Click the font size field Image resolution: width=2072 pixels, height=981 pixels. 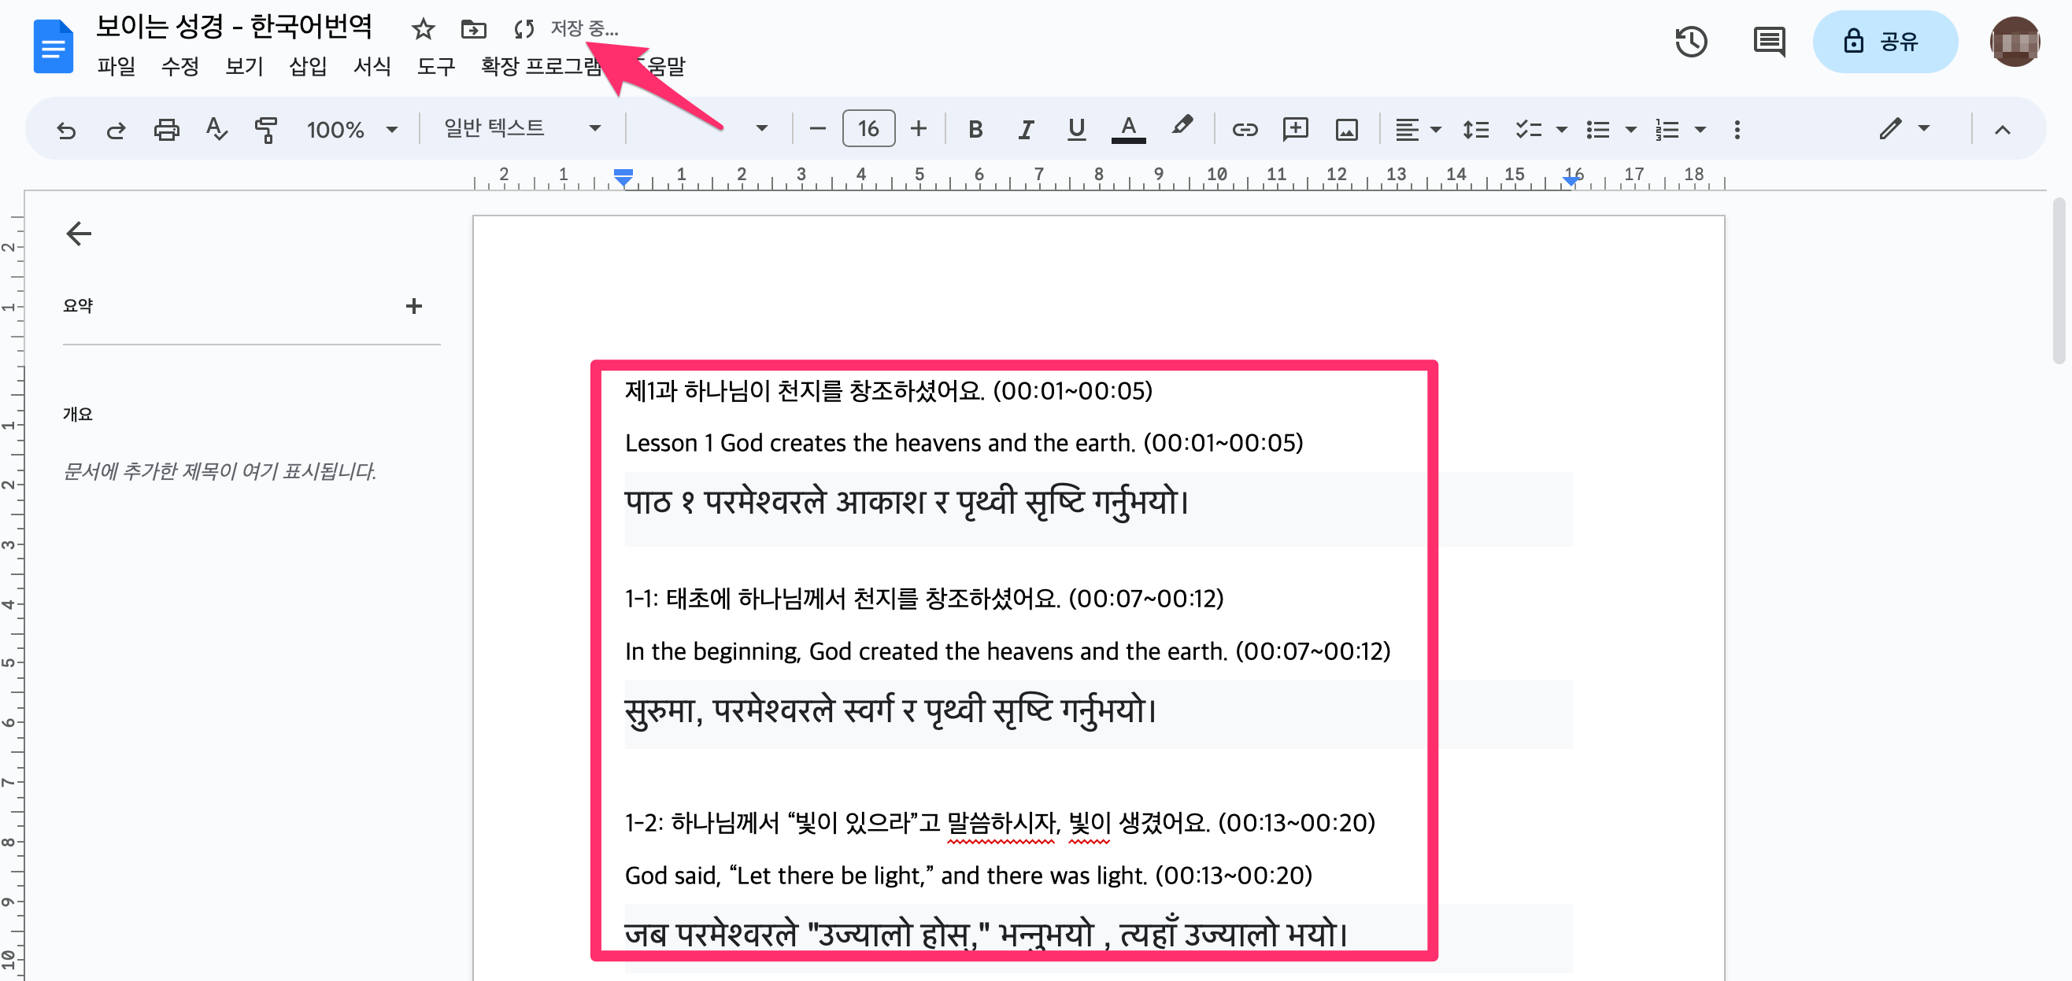(x=867, y=130)
